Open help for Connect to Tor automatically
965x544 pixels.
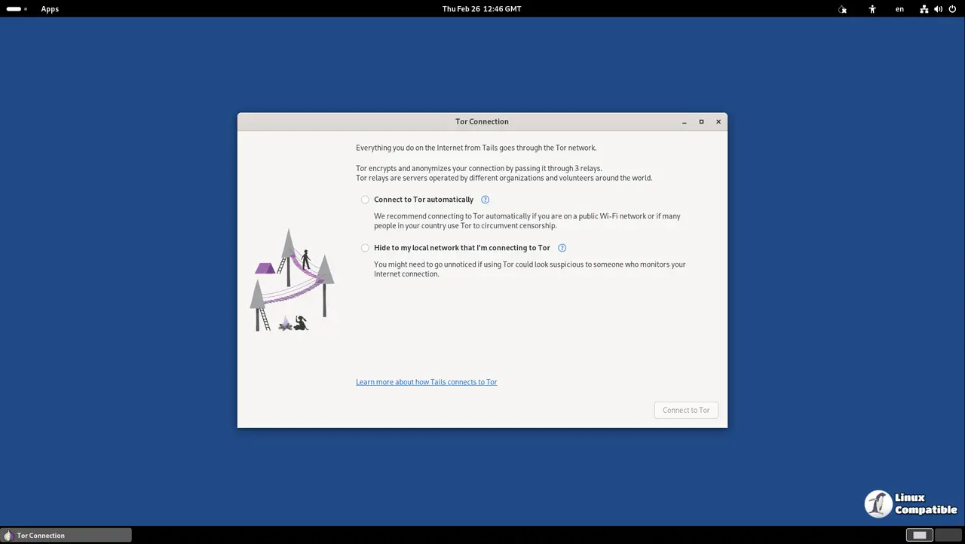(485, 200)
